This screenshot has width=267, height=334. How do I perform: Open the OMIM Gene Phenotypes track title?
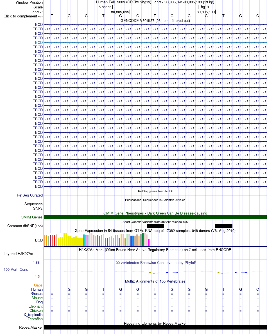[x=155, y=213]
